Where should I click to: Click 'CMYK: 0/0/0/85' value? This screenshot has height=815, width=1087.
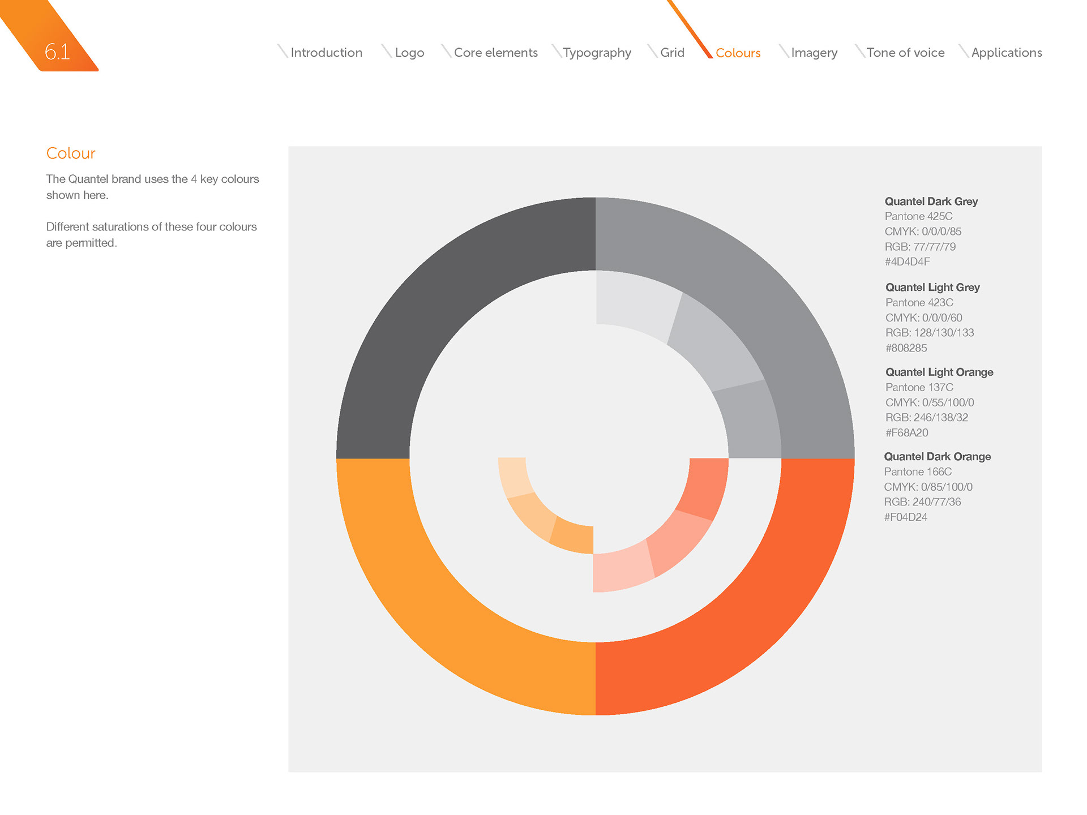pyautogui.click(x=923, y=231)
